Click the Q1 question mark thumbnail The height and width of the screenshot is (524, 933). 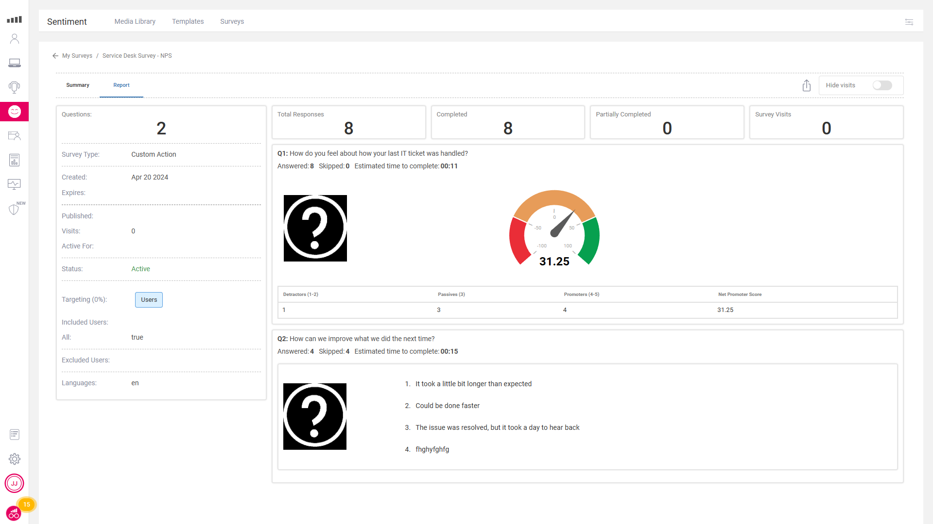[315, 228]
